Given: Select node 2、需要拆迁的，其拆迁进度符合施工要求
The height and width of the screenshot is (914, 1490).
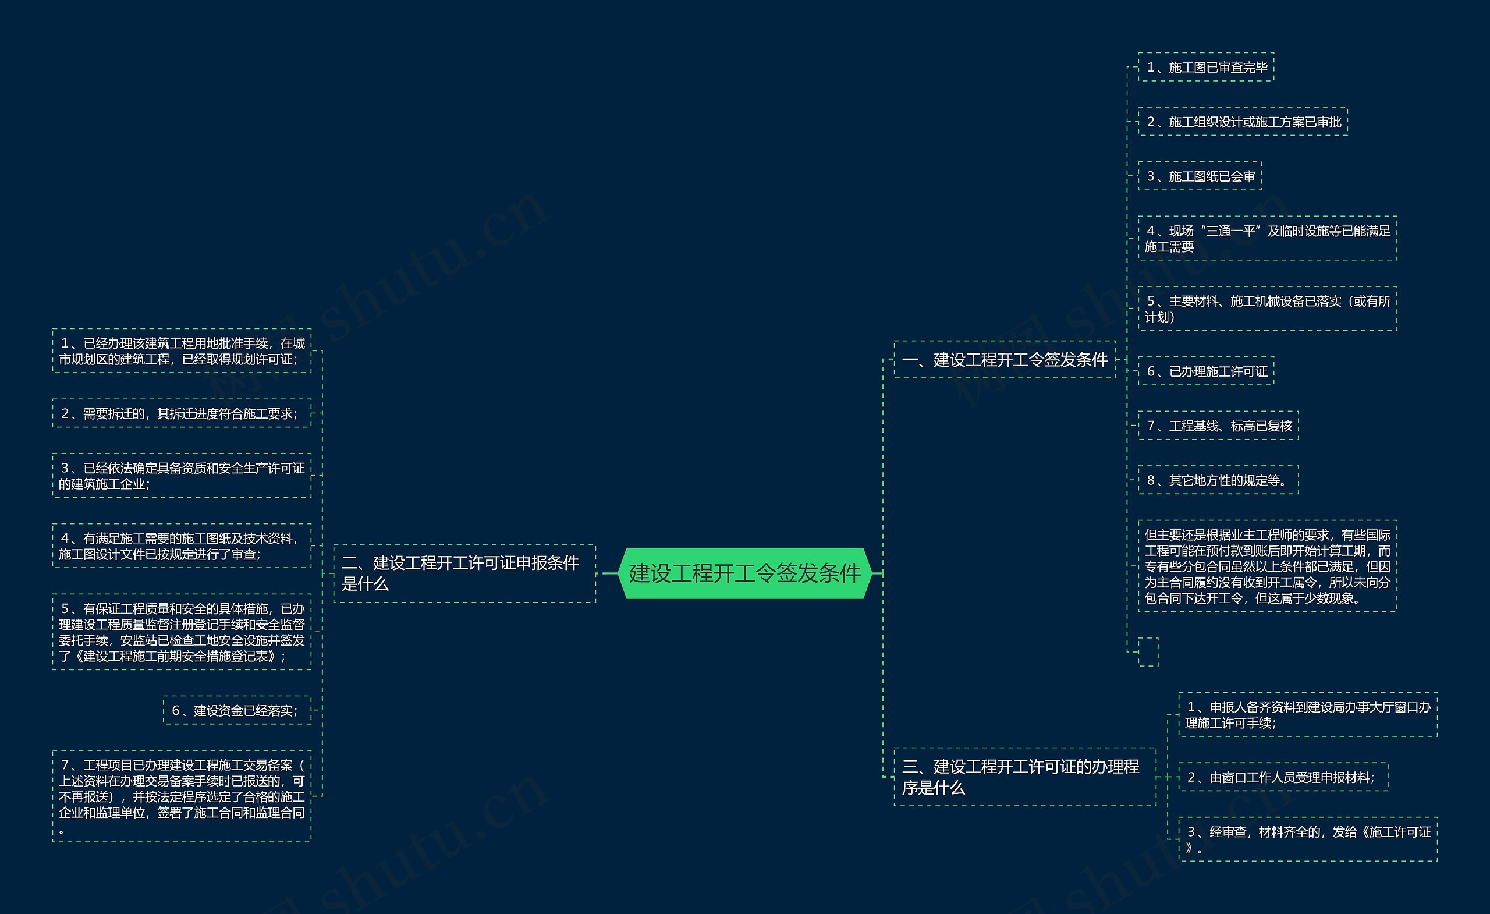Looking at the screenshot, I should [182, 413].
